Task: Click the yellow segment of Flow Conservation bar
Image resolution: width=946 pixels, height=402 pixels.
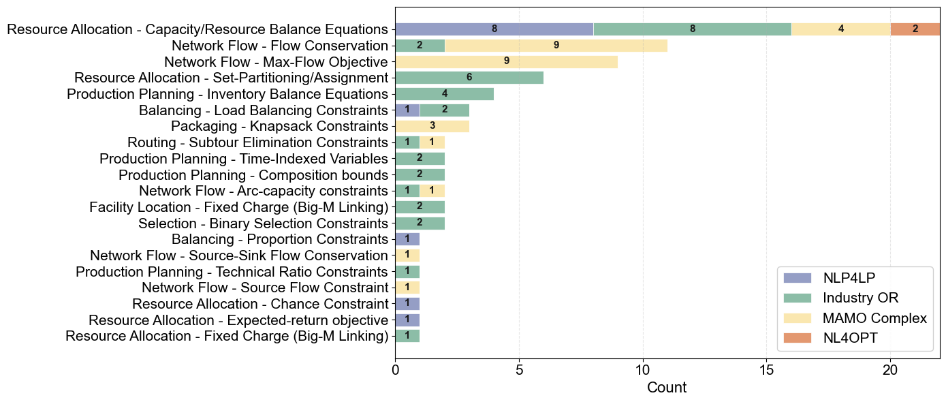Action: point(556,46)
